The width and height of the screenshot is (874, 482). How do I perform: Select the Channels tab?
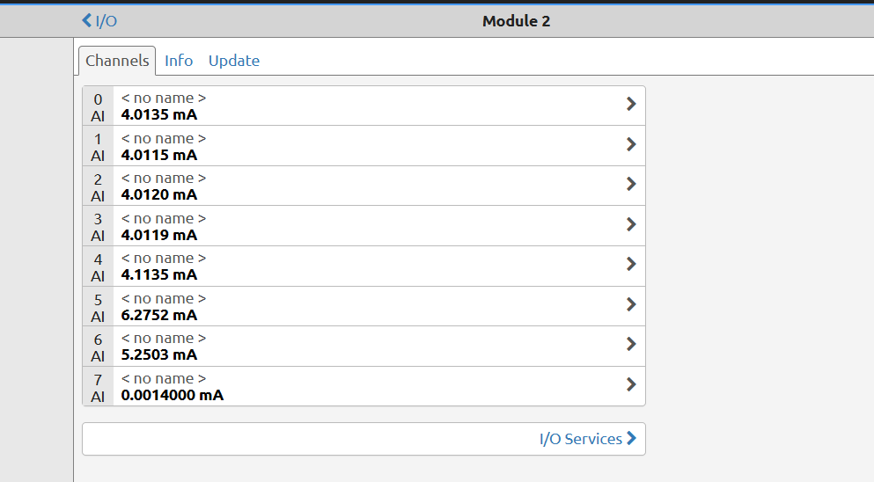click(x=117, y=61)
